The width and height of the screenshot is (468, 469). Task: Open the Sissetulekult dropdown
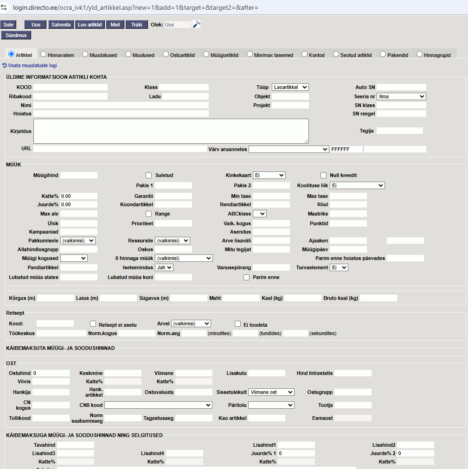point(271,392)
